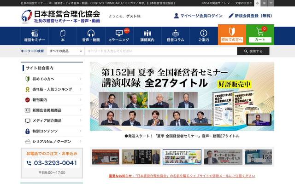
Task: Select the オーナー社長業 carousel thumbnail
Action: point(223,157)
